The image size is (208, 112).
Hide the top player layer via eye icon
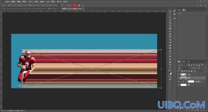tap(178, 75)
